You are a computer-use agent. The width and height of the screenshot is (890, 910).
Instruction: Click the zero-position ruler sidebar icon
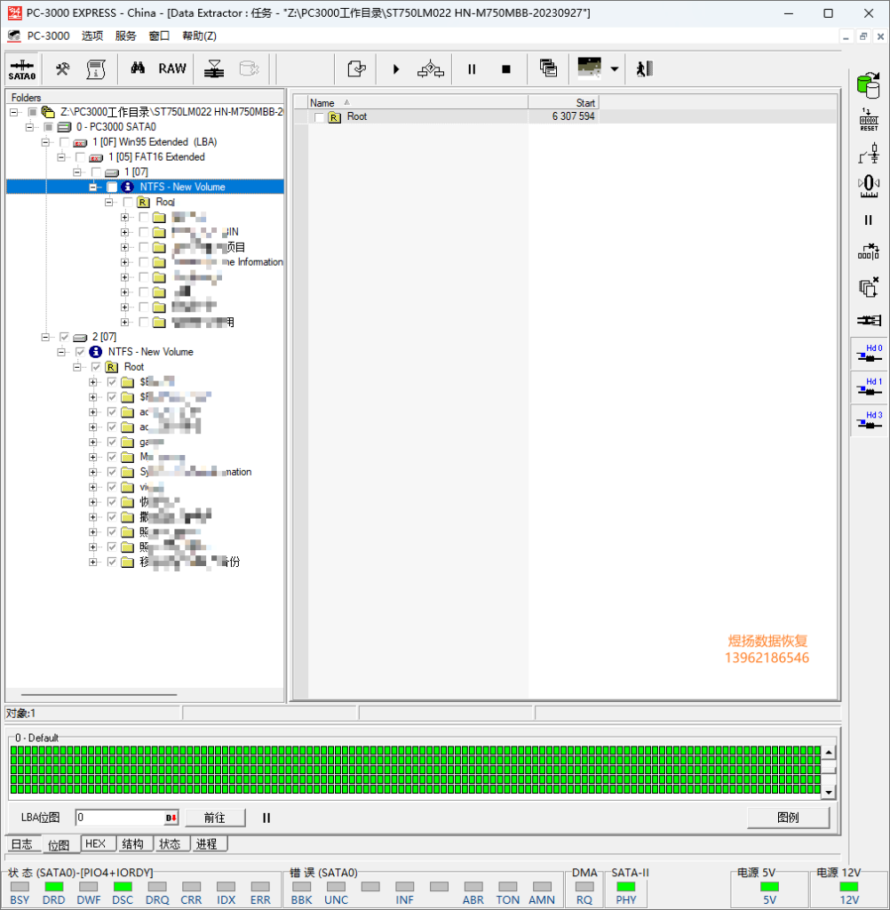coord(869,187)
